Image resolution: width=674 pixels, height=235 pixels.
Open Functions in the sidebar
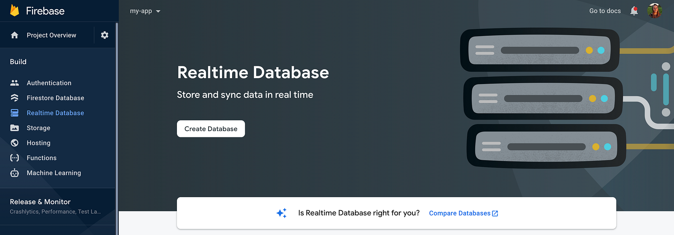pos(41,158)
